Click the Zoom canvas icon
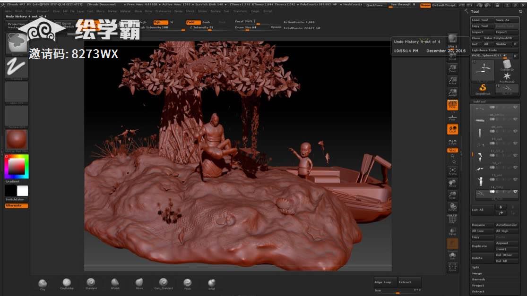This screenshot has height=296, width=527. tap(452, 68)
